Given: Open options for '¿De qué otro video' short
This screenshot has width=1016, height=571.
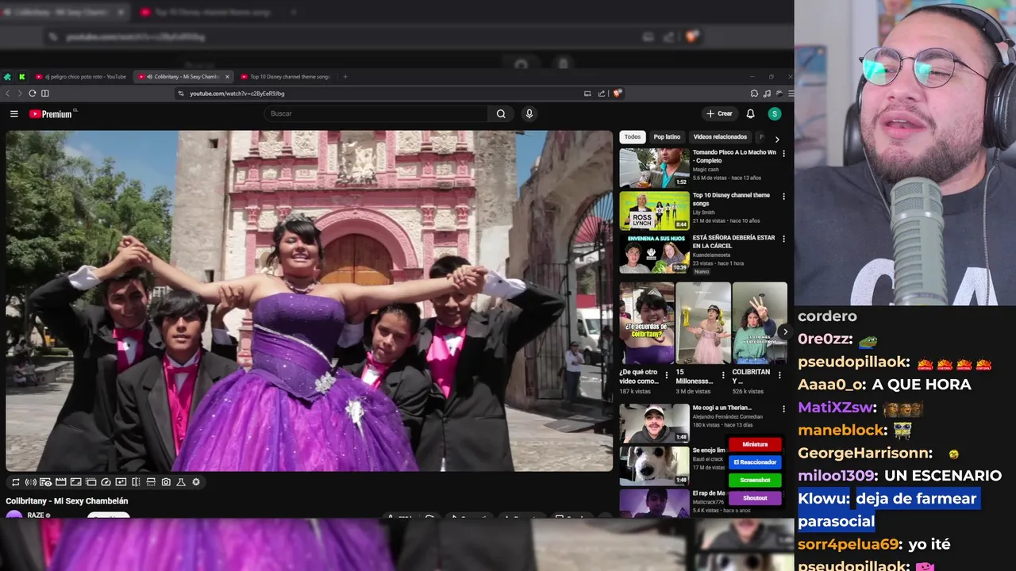Looking at the screenshot, I should [x=666, y=375].
